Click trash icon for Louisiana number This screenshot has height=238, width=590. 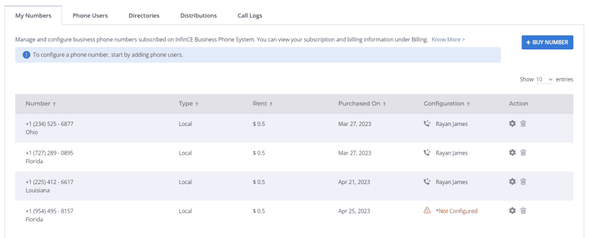click(x=523, y=181)
